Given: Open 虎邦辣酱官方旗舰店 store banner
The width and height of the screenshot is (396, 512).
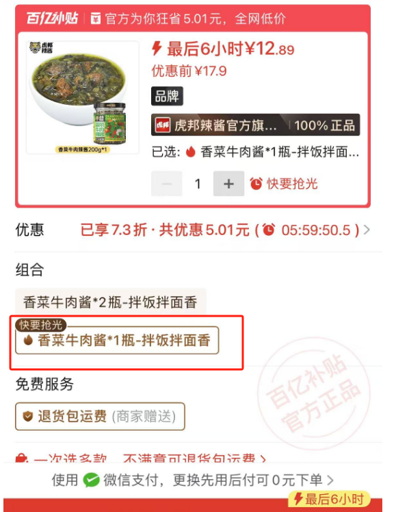Looking at the screenshot, I should [x=256, y=125].
